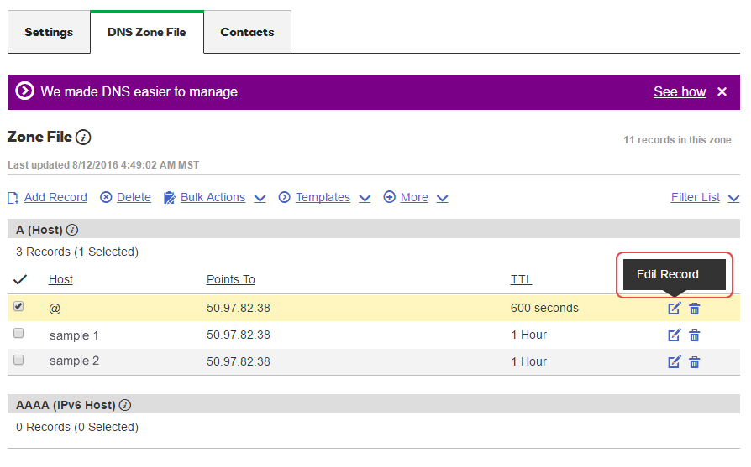
Task: Delete the sample 1 record via trash icon
Action: pos(694,335)
